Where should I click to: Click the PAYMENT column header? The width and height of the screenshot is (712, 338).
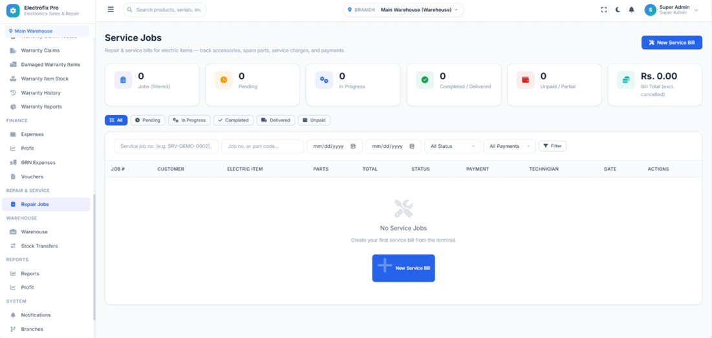click(477, 169)
